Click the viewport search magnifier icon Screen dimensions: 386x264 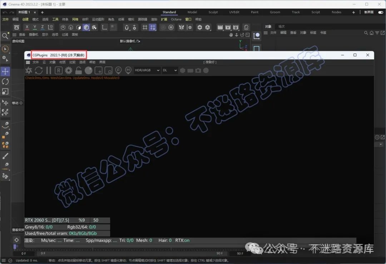tap(5, 36)
